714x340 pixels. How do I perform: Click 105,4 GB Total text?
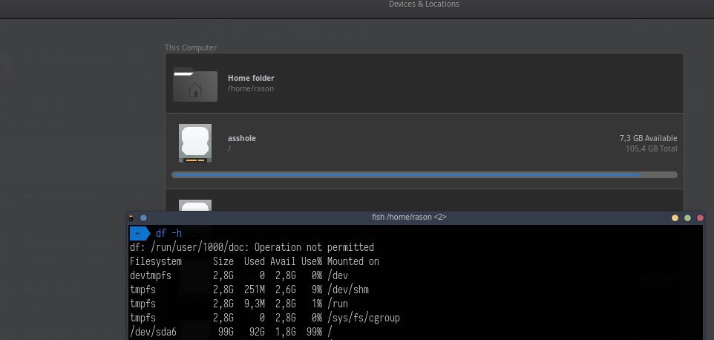pyautogui.click(x=651, y=148)
